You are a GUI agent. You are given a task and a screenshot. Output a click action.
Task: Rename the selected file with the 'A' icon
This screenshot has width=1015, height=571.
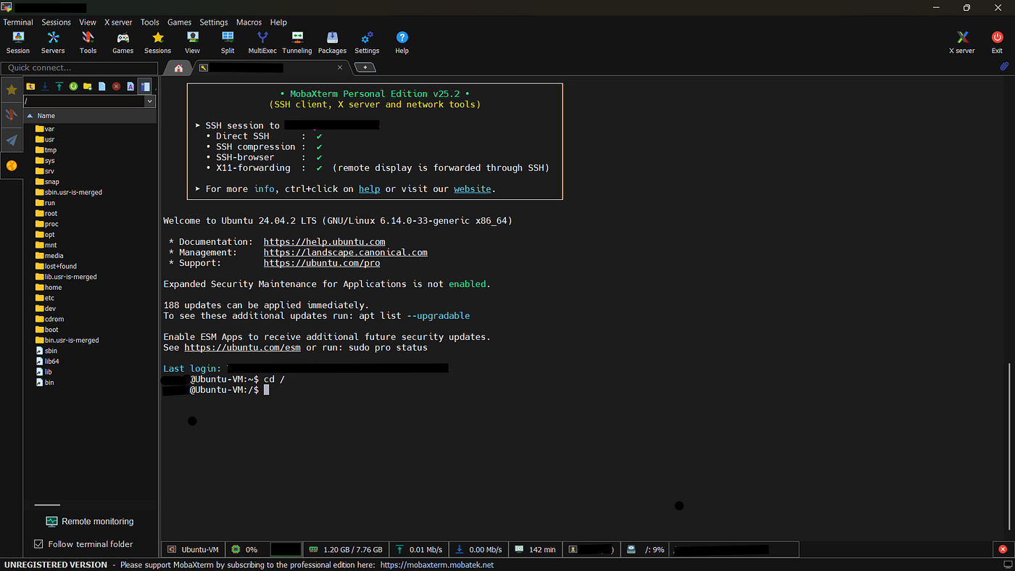point(130,86)
